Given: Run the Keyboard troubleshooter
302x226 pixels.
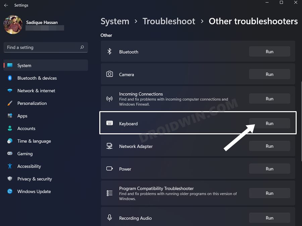Looking at the screenshot, I should point(269,123).
